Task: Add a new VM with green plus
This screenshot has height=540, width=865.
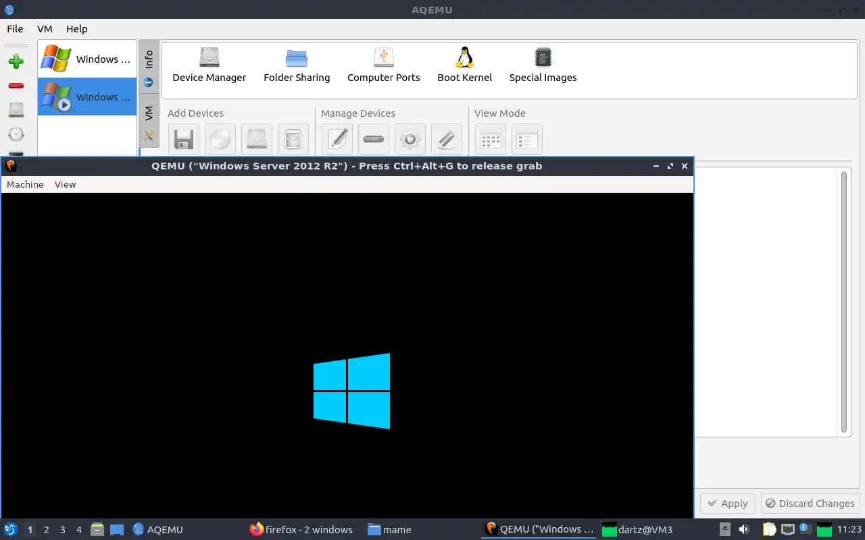Action: pos(16,61)
